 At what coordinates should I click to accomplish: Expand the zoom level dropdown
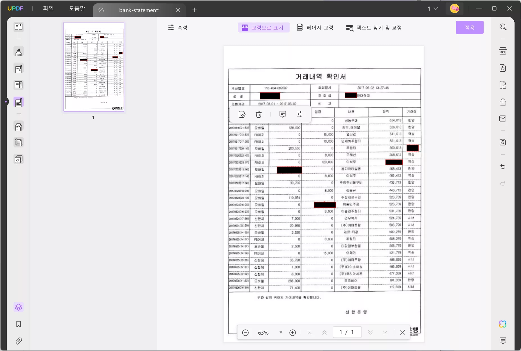tap(281, 332)
